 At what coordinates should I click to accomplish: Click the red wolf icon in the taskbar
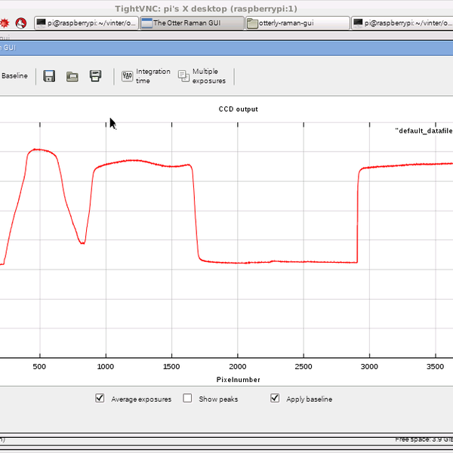pos(21,23)
